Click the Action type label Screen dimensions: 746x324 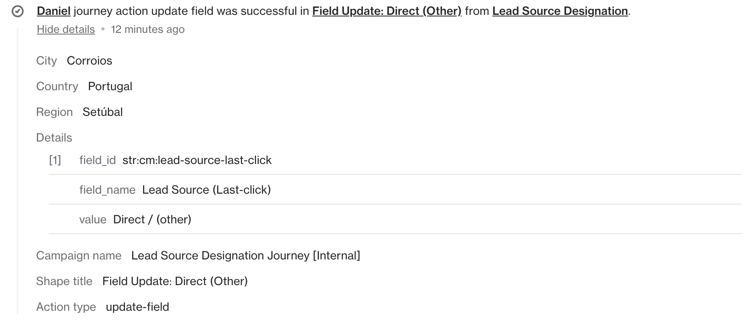click(66, 307)
